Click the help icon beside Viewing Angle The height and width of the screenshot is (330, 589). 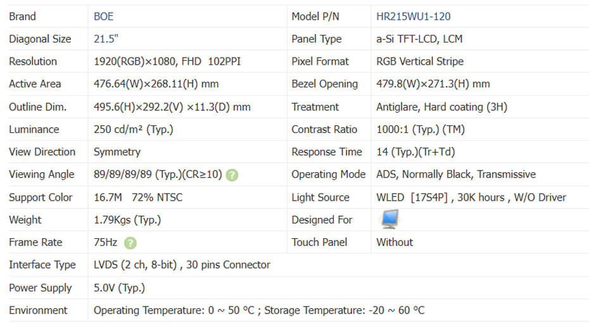(x=232, y=175)
